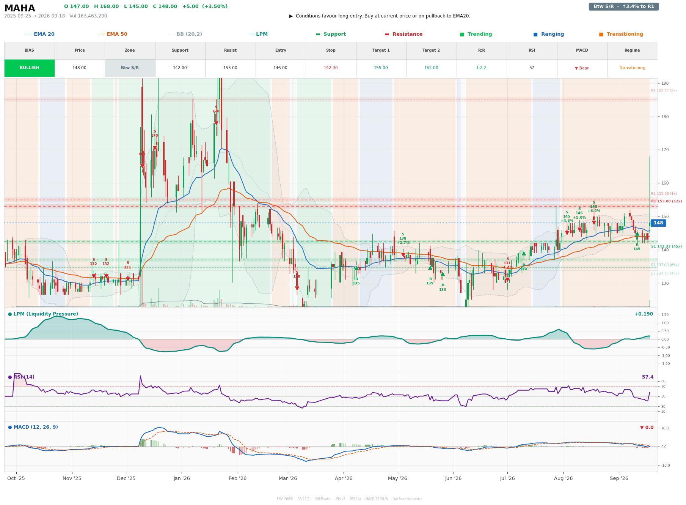Click the 'Btw S/R' zone cell

point(130,68)
